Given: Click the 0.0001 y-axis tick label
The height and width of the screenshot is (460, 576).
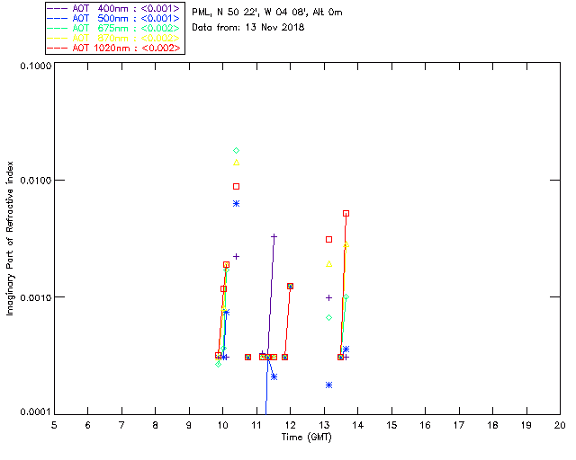Looking at the screenshot, I should (35, 412).
